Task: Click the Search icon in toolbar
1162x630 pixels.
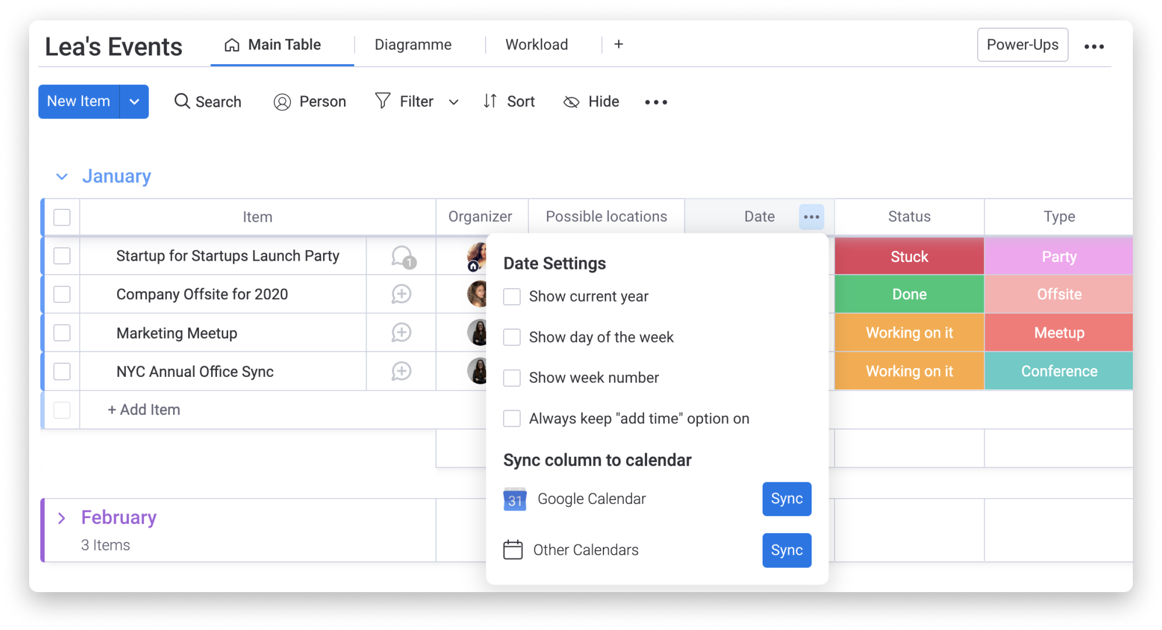Action: (x=181, y=101)
